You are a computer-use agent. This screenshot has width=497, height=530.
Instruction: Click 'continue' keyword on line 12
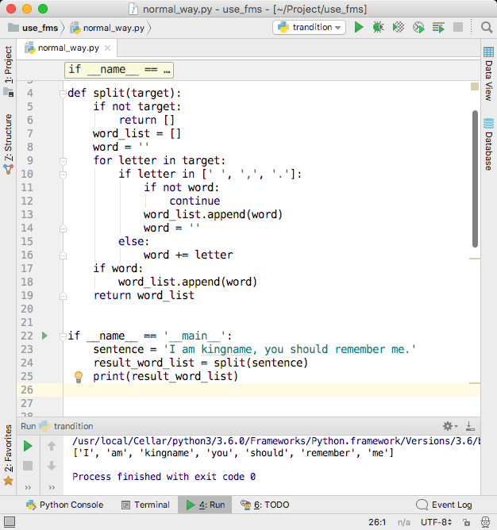click(x=195, y=201)
